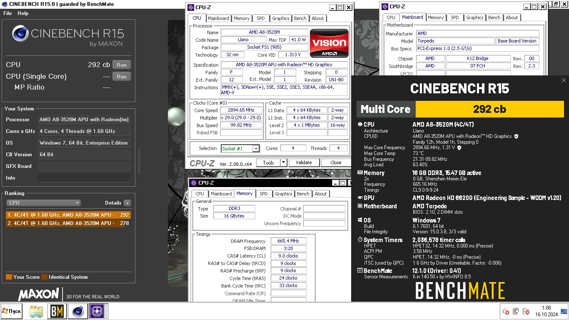The height and width of the screenshot is (320, 569).
Task: Click the panel resize grip beside Cinebench sidebar
Action: [139, 162]
